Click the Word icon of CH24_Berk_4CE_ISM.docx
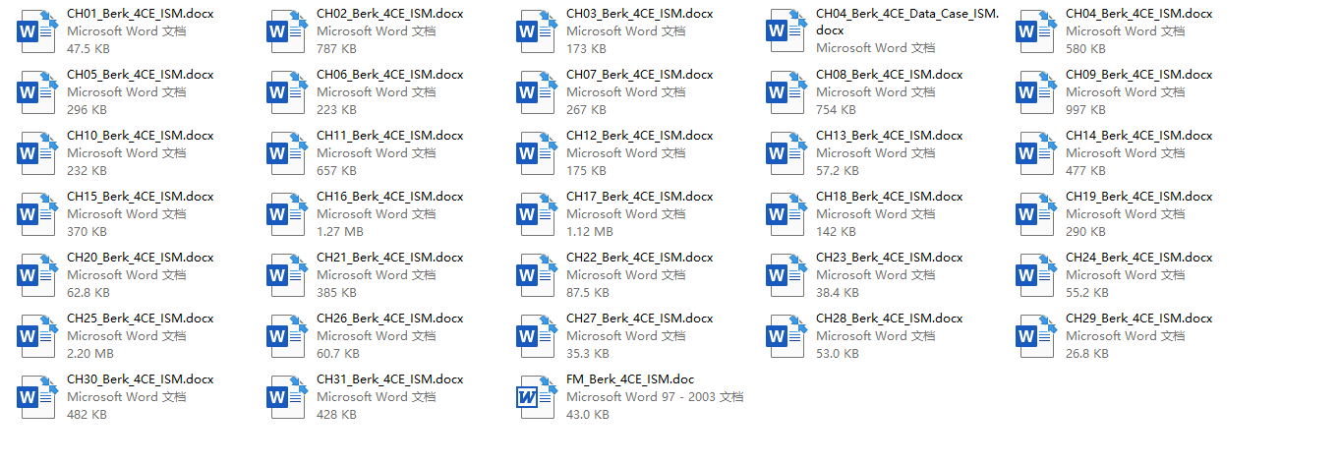 (x=1037, y=275)
